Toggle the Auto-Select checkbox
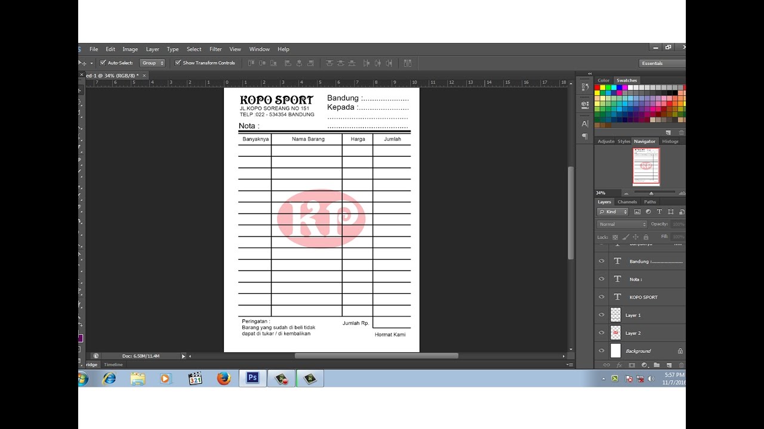Screen dimensions: 764x429 point(103,63)
